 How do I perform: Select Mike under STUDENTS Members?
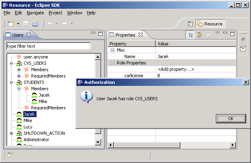pyautogui.click(x=43, y=101)
